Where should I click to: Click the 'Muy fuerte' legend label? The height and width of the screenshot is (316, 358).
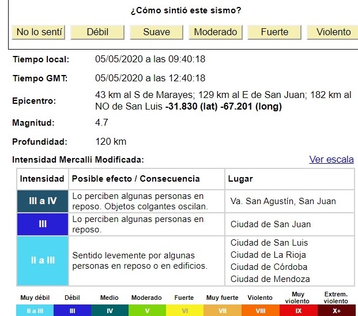click(223, 298)
